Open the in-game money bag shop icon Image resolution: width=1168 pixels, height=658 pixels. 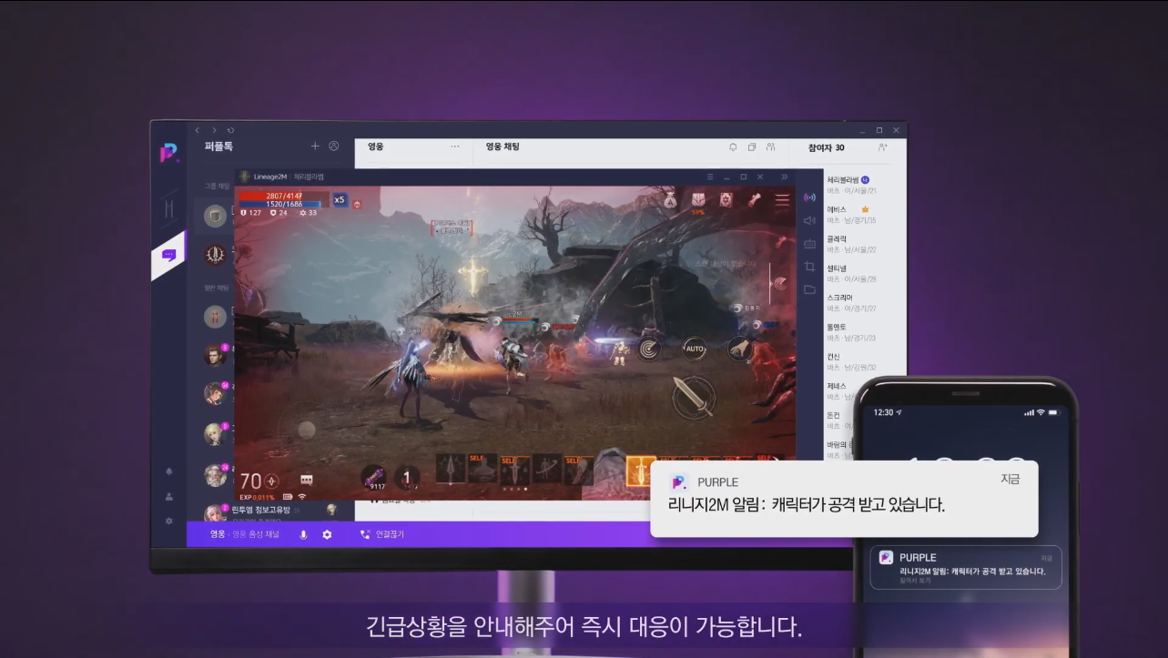pos(670,199)
